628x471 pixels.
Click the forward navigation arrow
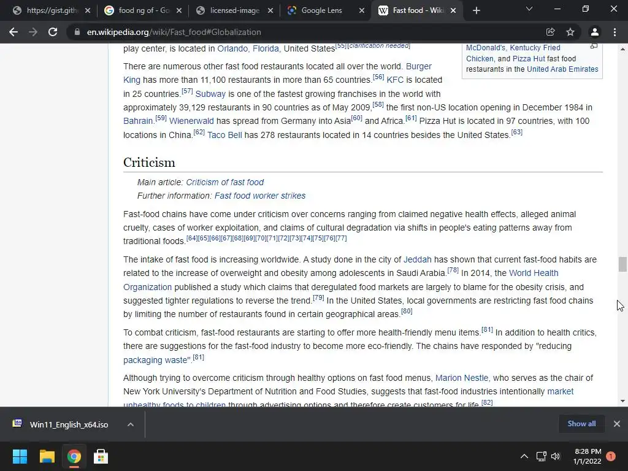(33, 32)
